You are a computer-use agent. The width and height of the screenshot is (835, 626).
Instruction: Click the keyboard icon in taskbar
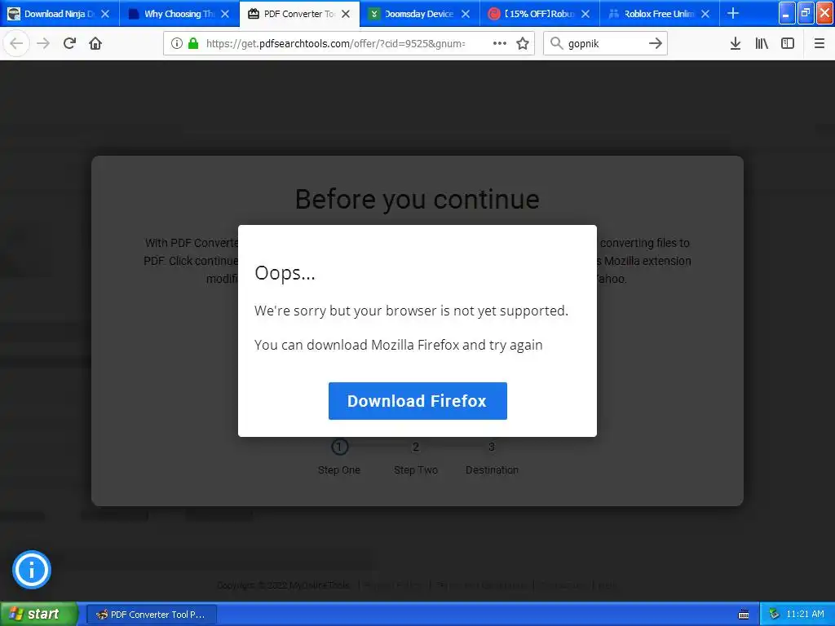(744, 615)
